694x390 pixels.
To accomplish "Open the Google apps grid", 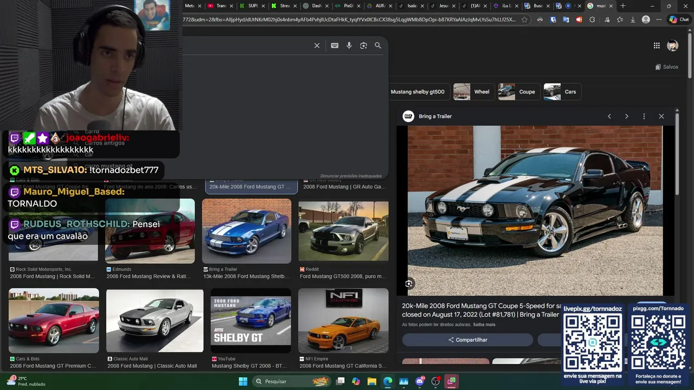I will coord(657,45).
